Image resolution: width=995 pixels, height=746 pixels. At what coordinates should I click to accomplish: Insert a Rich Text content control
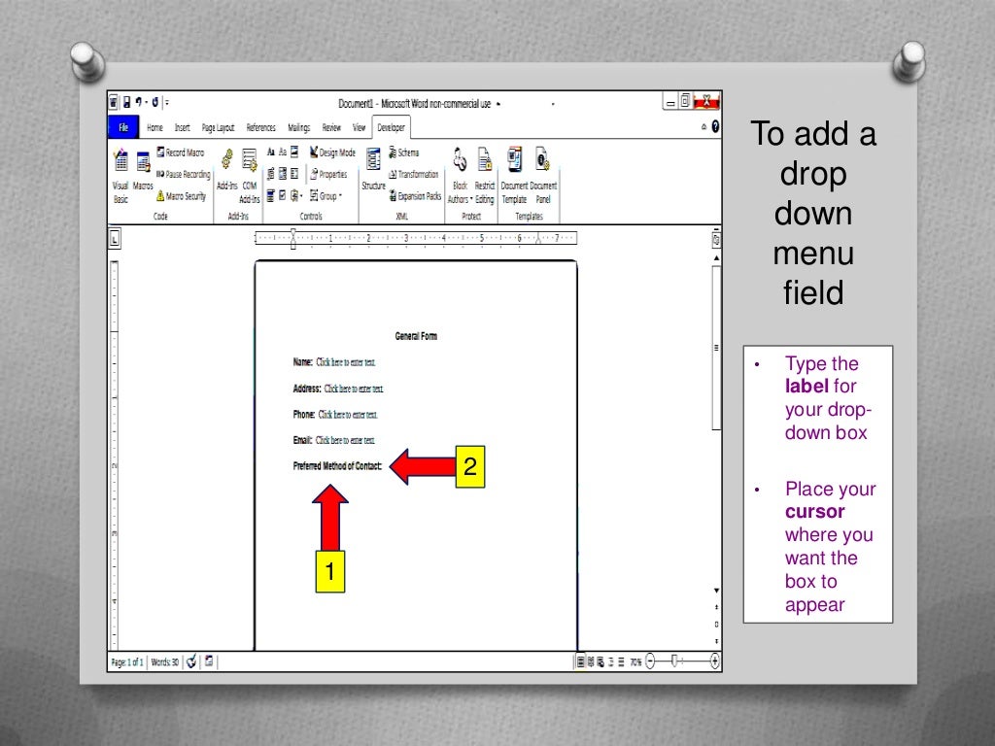271,153
